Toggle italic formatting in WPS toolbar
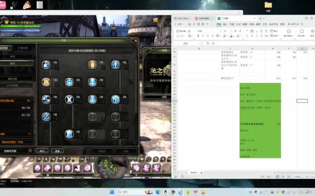Image resolution: width=315 pixels, height=196 pixels. coord(204,36)
